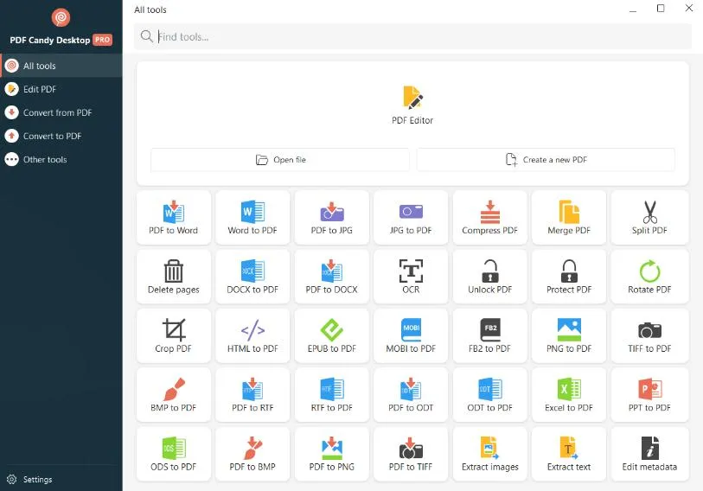Image resolution: width=703 pixels, height=491 pixels.
Task: Click the Open file button
Action: [x=280, y=160]
